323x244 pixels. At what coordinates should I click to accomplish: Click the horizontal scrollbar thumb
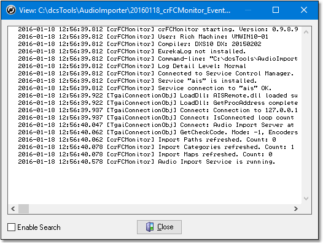click(x=24, y=209)
